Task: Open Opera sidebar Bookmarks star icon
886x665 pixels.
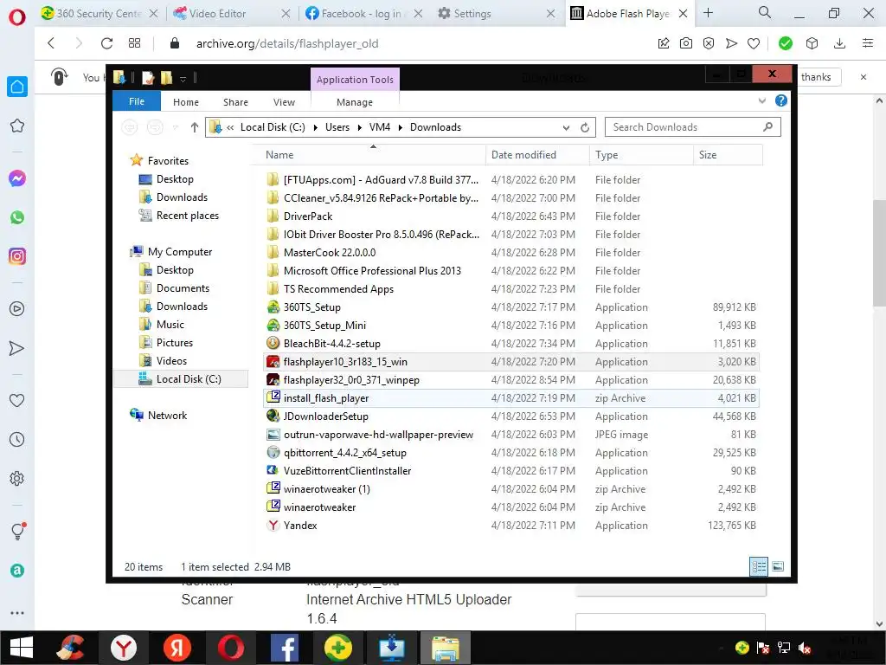Action: 17,126
